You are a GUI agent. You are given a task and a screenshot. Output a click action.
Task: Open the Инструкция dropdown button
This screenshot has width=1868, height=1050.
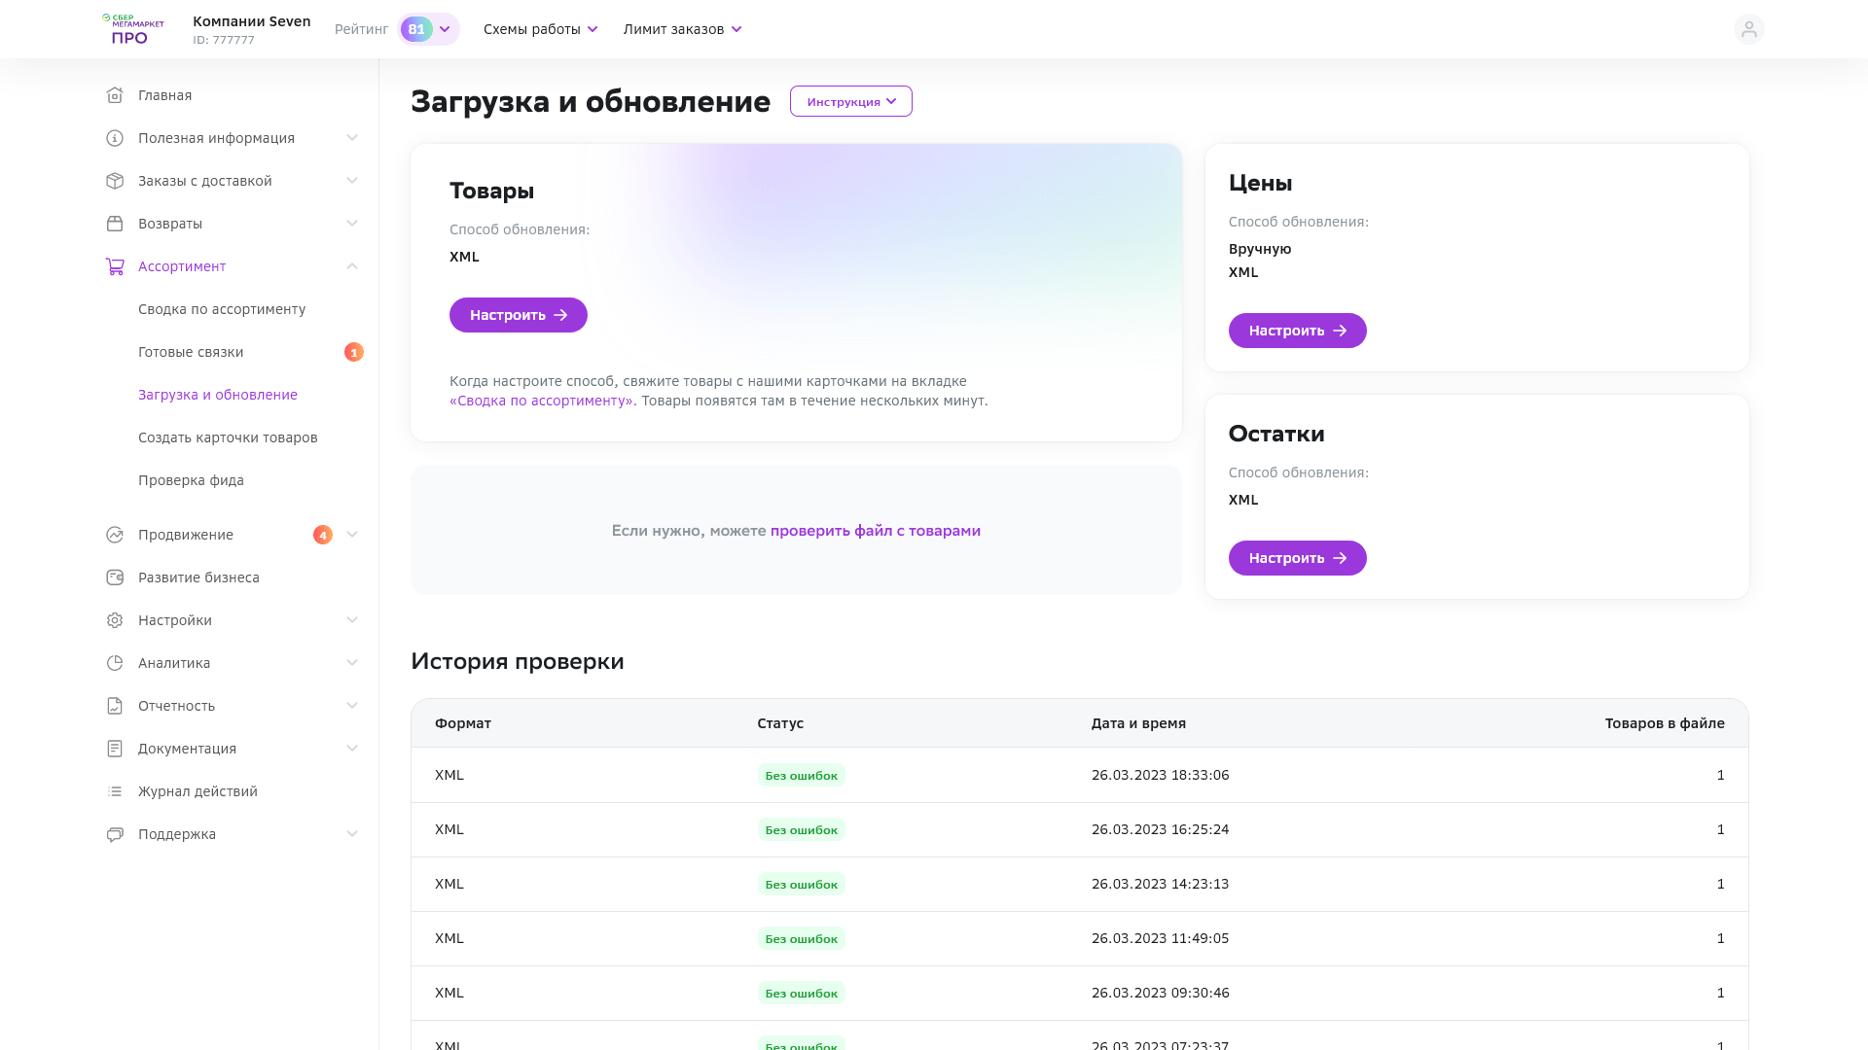tap(851, 101)
